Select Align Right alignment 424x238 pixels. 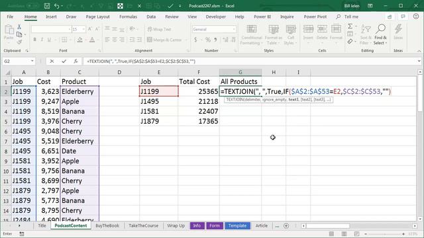pos(122,40)
